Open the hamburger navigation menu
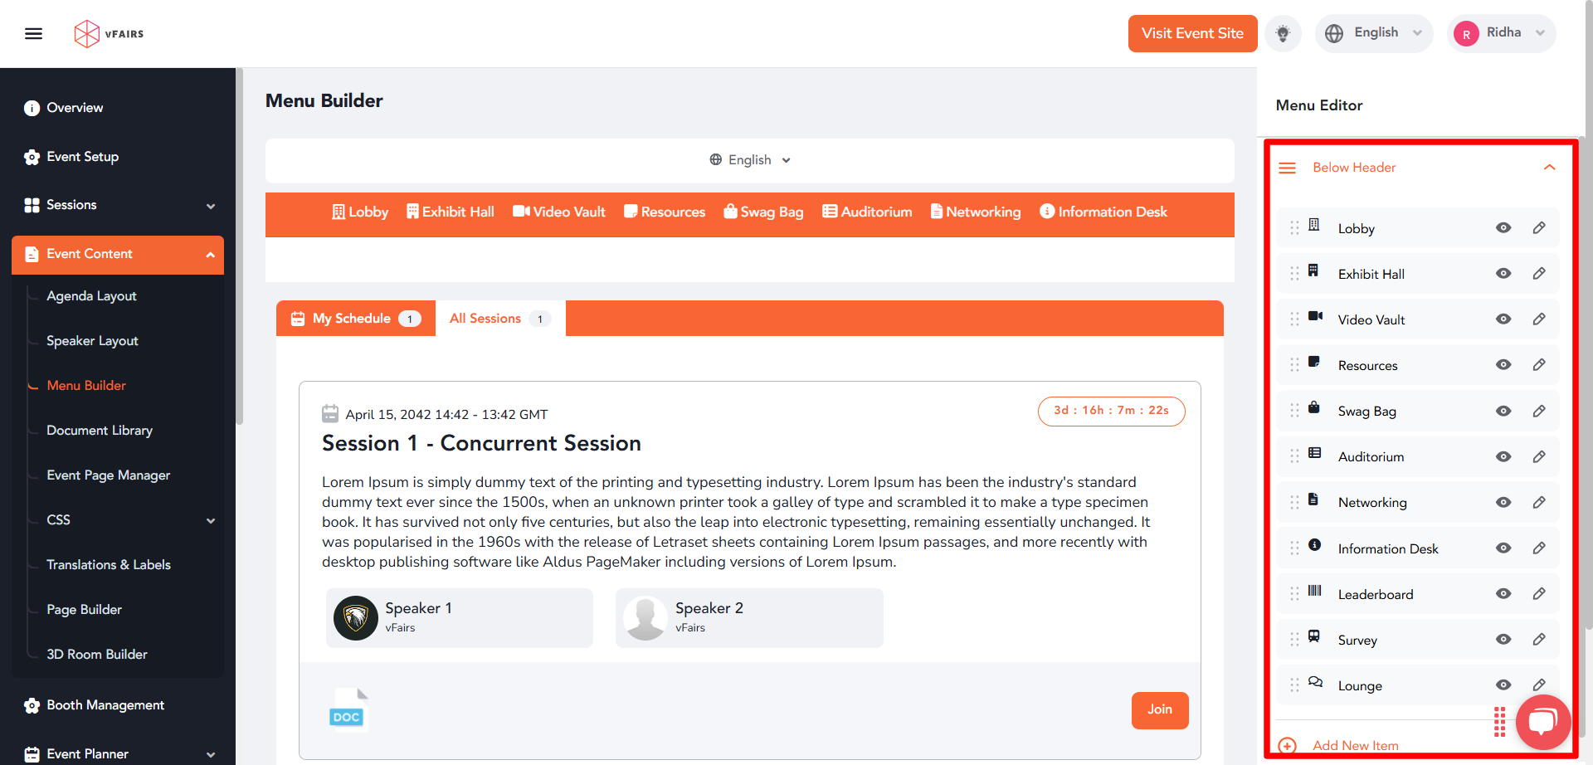The image size is (1593, 765). tap(33, 34)
